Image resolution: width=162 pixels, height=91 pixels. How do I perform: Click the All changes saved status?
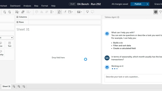click(x=120, y=4)
